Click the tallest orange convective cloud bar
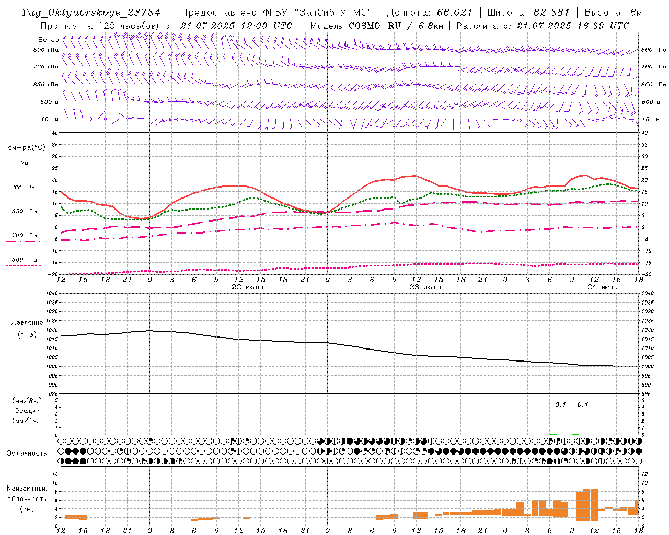Viewport: 669px width, 535px height. tap(590, 505)
